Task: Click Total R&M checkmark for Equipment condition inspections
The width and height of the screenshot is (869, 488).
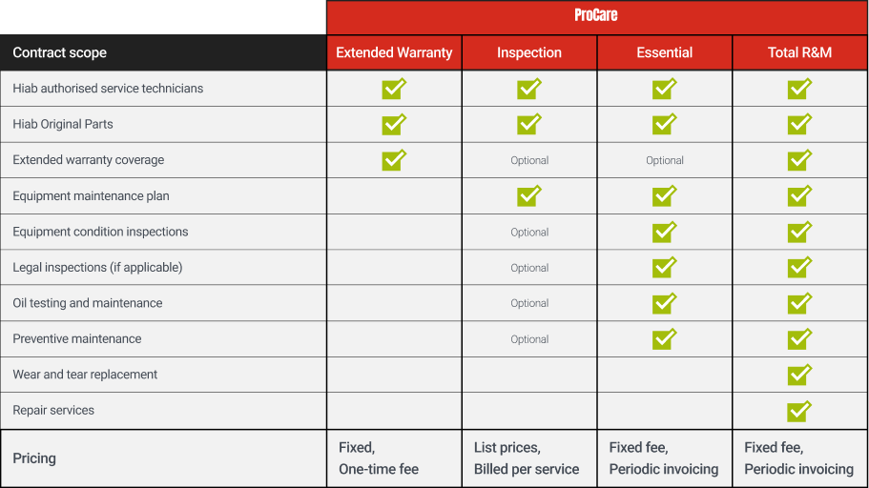Action: click(799, 233)
